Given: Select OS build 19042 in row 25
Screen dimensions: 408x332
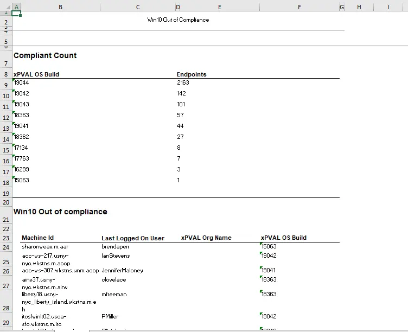Looking at the screenshot, I should tap(269, 256).
